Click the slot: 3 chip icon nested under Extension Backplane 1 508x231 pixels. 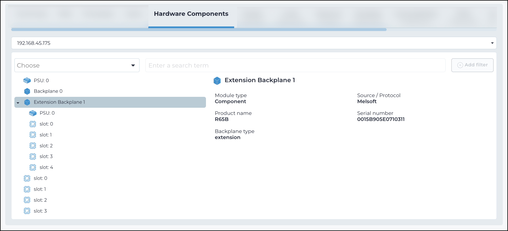pyautogui.click(x=33, y=157)
